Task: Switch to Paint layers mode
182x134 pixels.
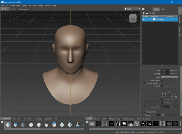Action: tap(163, 9)
